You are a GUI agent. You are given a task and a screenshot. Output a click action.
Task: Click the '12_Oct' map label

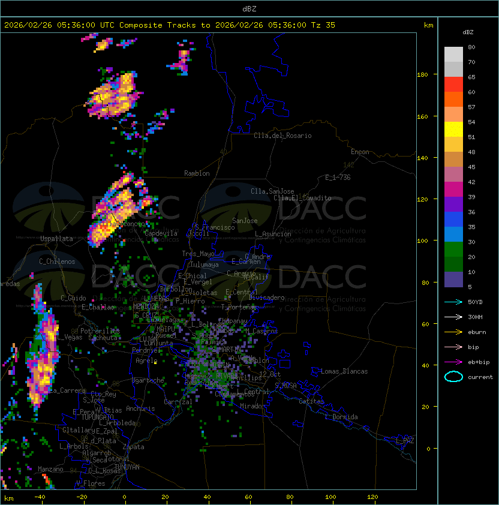tap(270, 374)
